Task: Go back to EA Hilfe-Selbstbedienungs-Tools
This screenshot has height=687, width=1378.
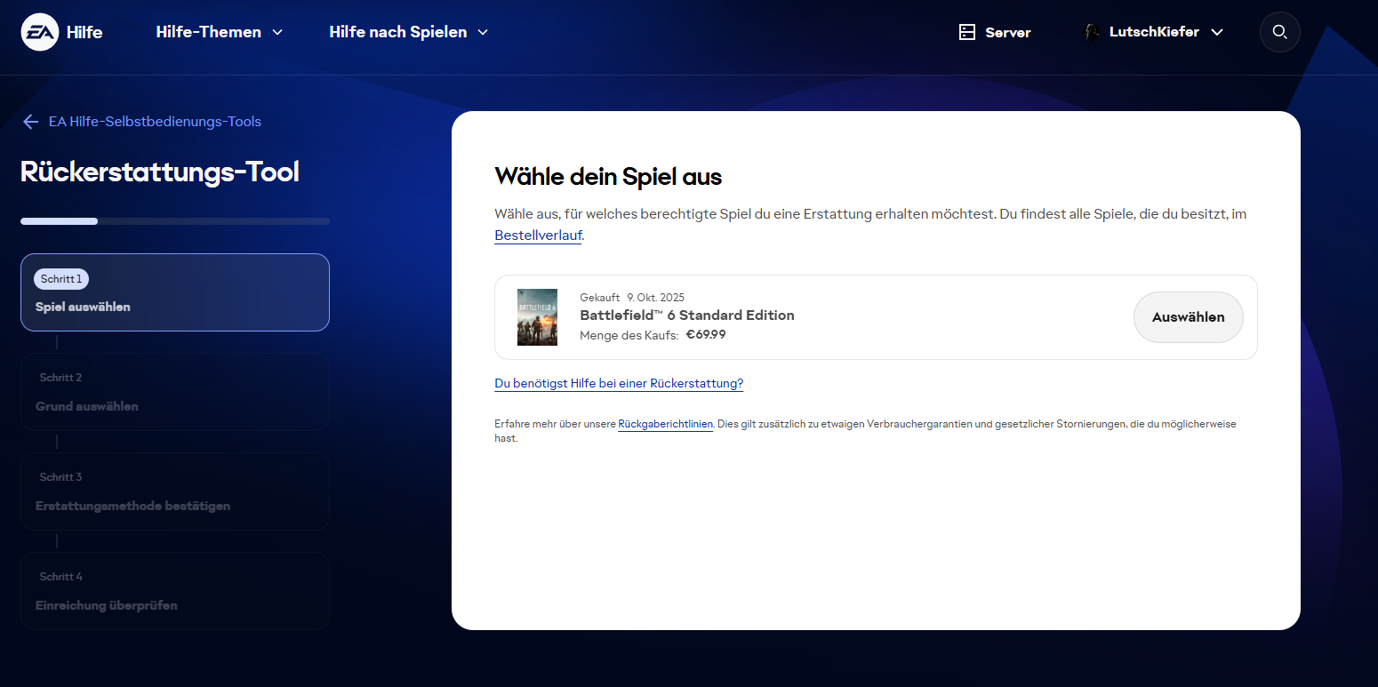Action: 155,122
